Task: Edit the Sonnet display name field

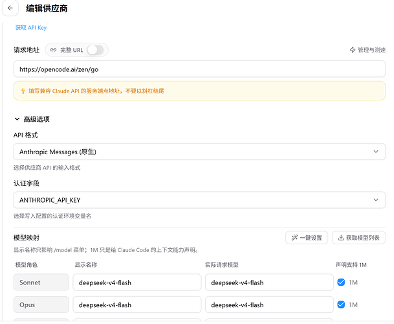Action: pos(137,283)
